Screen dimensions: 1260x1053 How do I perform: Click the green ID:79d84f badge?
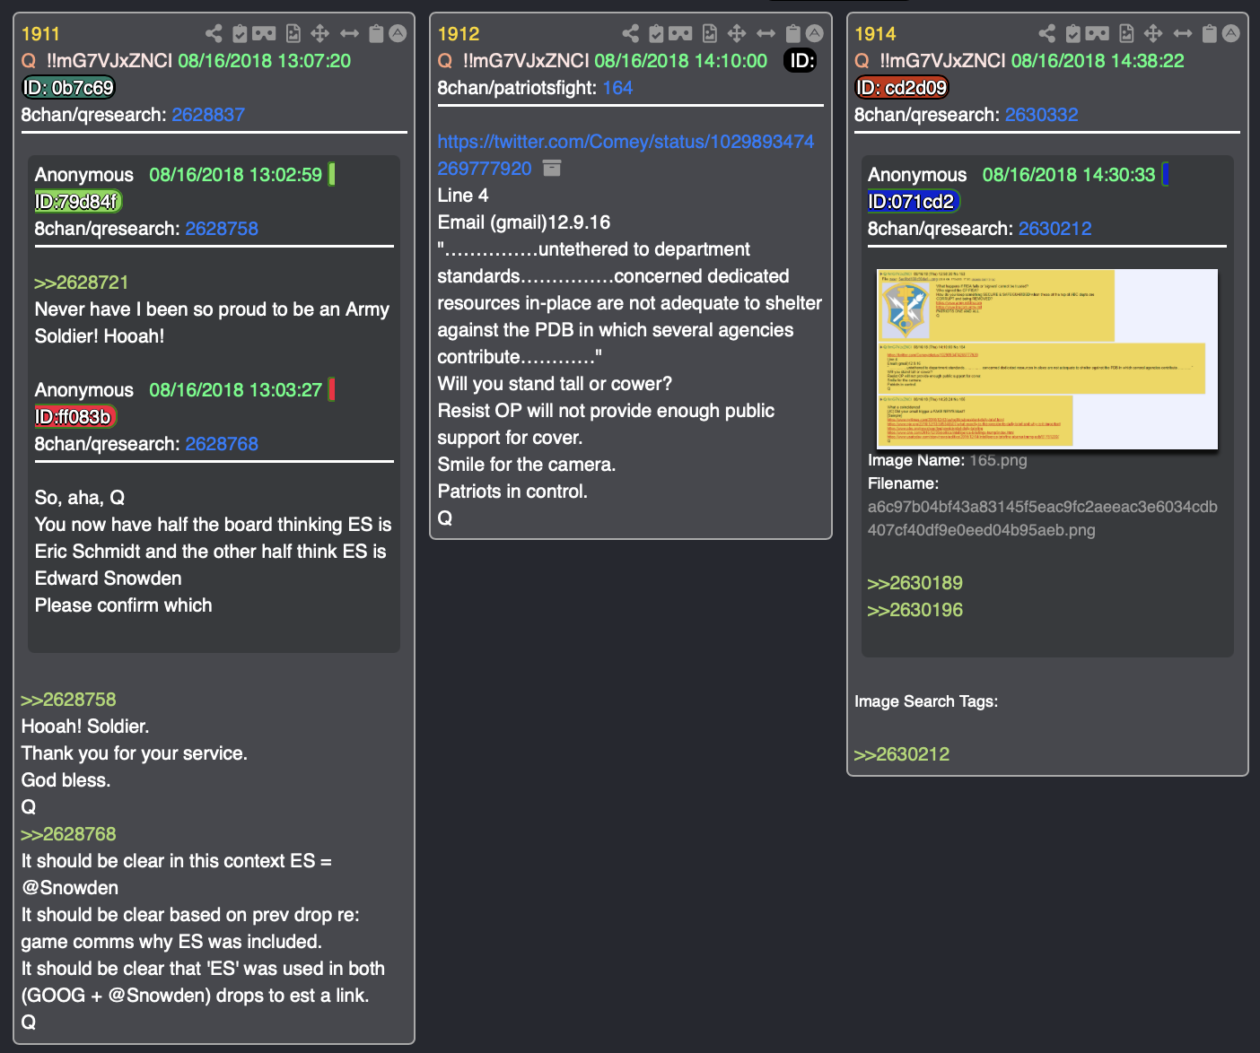[x=77, y=202]
